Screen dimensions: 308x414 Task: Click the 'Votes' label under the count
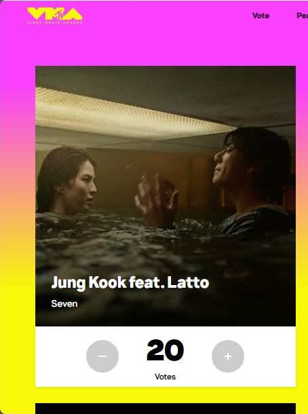point(166,377)
